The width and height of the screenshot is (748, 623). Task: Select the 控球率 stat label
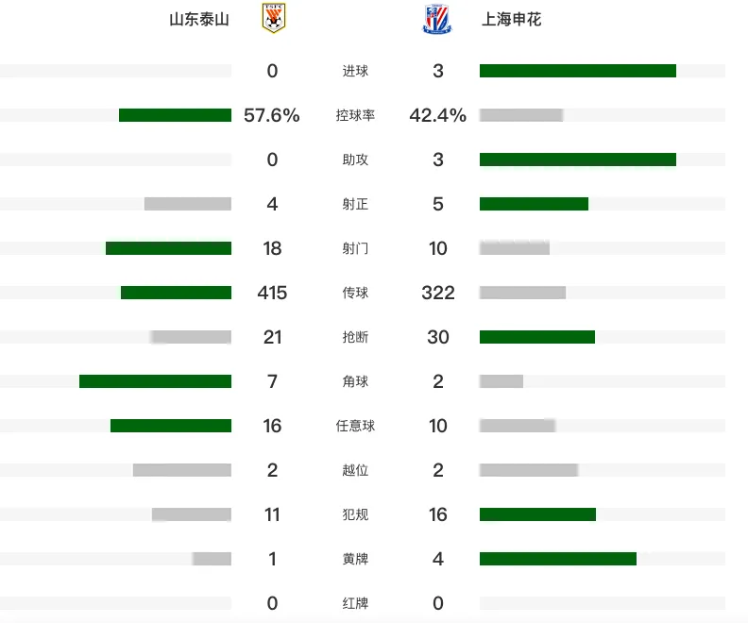point(355,115)
